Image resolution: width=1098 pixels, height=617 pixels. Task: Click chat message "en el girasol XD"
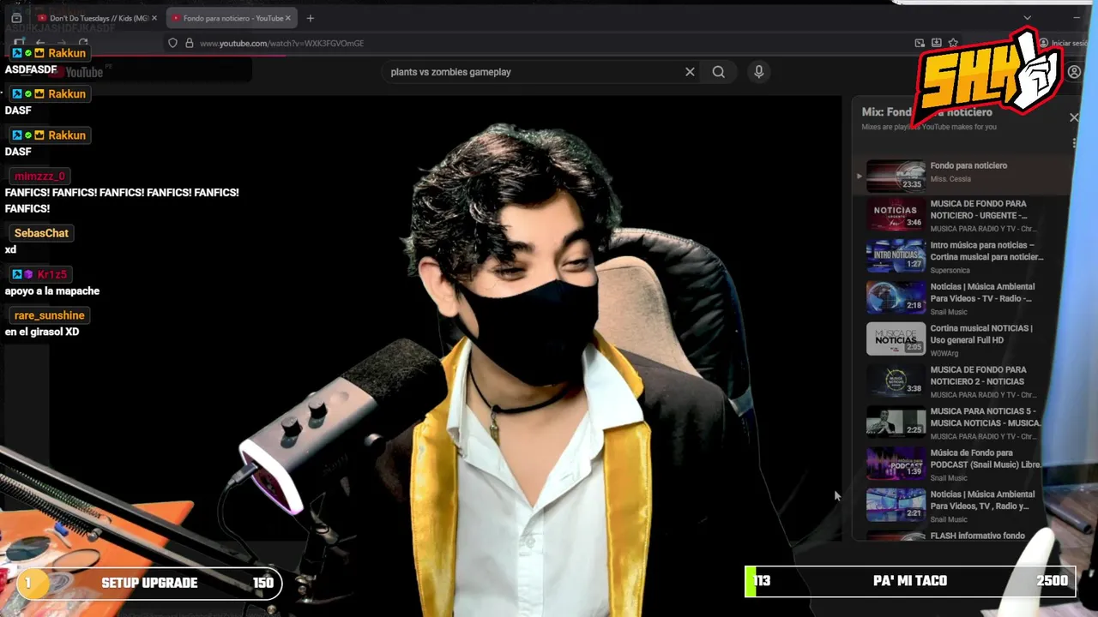pyautogui.click(x=42, y=332)
